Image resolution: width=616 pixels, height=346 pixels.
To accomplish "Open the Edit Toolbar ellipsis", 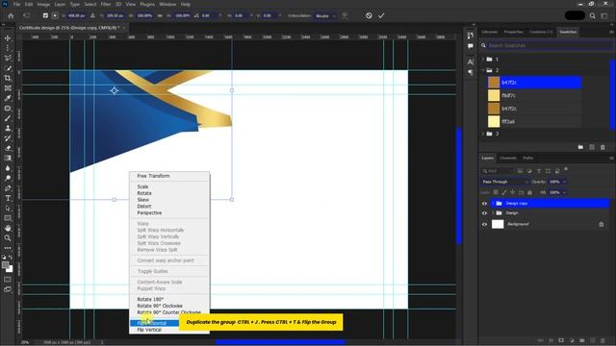I will (x=8, y=248).
